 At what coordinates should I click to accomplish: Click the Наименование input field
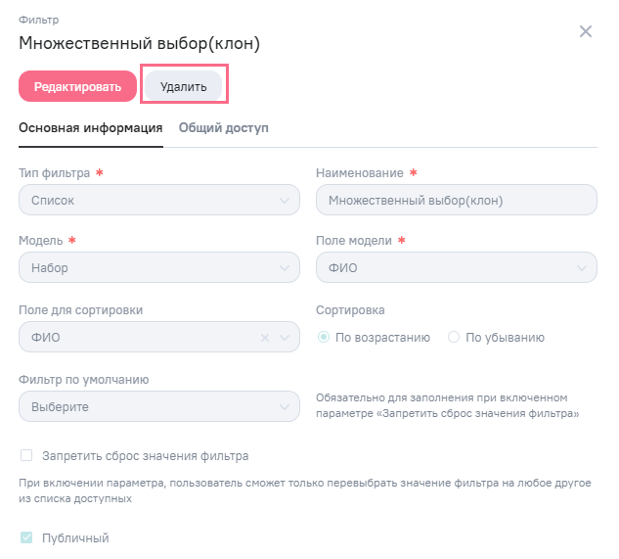pos(456,201)
